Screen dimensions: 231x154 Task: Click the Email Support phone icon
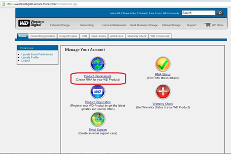[98, 119]
